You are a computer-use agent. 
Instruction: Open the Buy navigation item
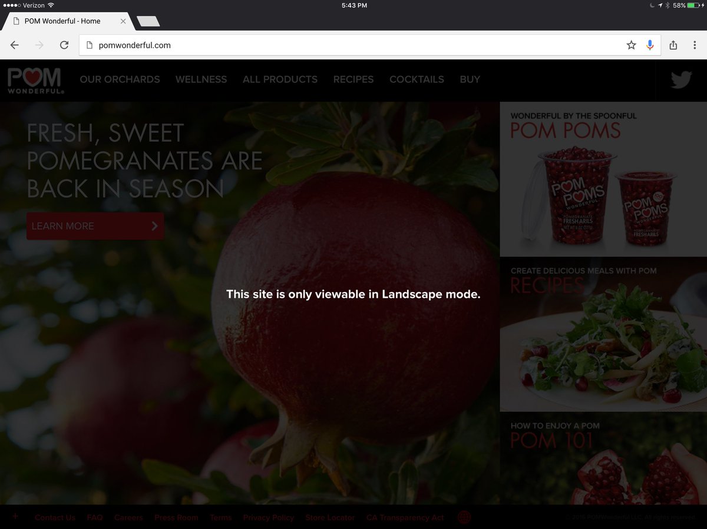(x=470, y=79)
